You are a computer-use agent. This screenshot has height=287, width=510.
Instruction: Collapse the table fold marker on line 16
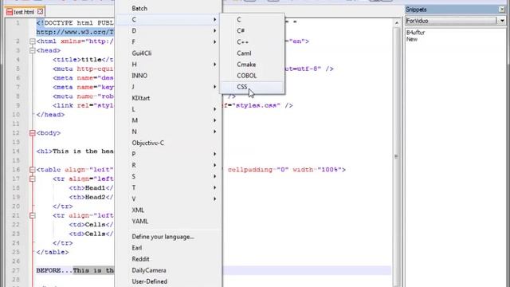point(32,170)
